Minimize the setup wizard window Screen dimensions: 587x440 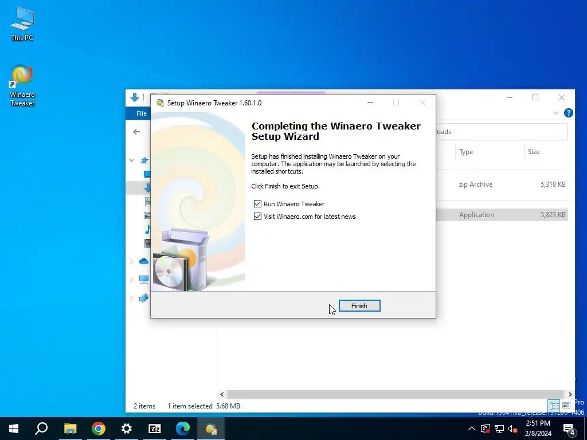(370, 103)
